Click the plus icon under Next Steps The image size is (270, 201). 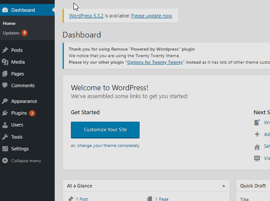tap(257, 134)
